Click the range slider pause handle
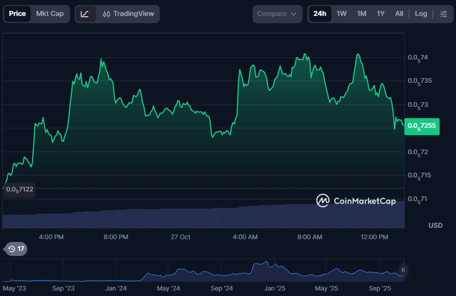456x296 pixels. click(403, 270)
